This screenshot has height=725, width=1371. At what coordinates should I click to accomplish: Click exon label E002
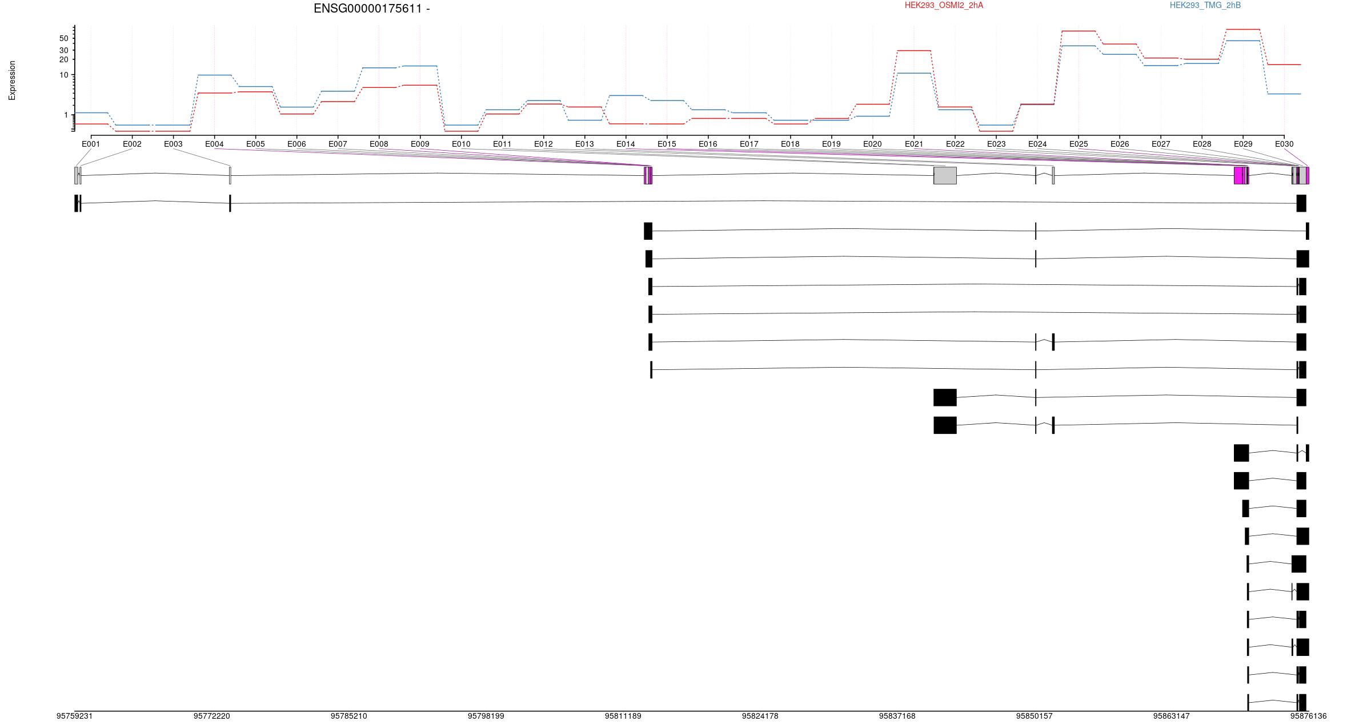coord(132,144)
